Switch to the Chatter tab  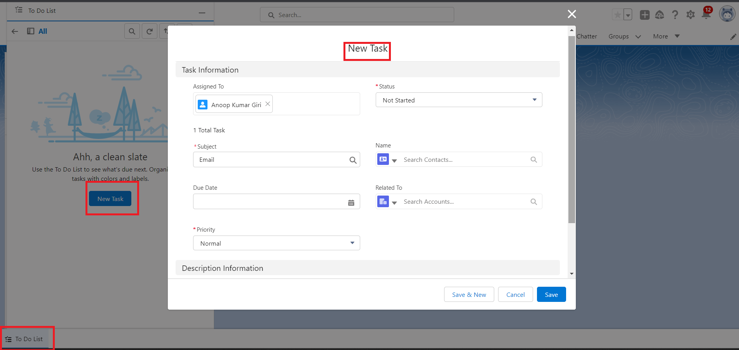pyautogui.click(x=587, y=36)
